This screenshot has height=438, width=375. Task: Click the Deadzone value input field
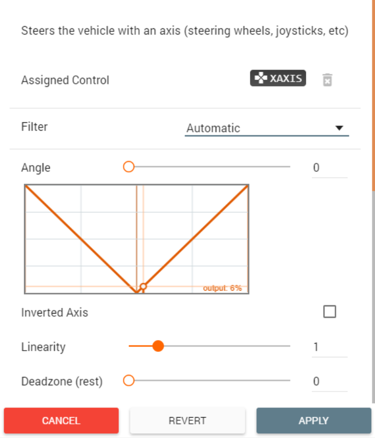coord(329,382)
